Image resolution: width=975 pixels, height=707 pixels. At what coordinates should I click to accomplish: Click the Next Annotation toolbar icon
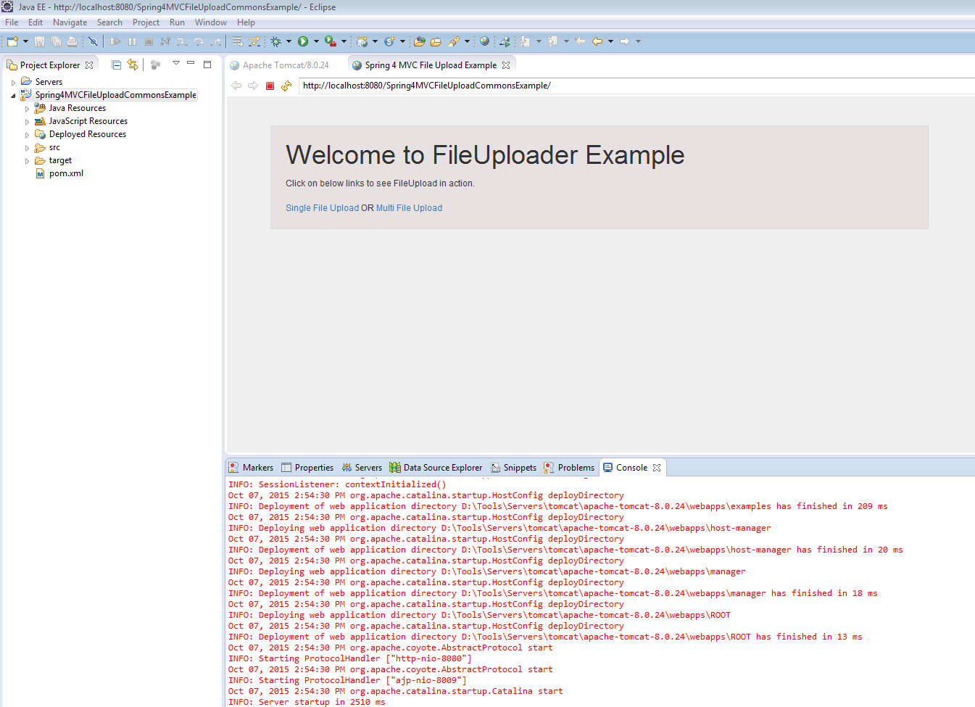click(526, 41)
